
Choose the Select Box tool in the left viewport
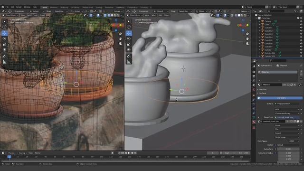point(4,21)
